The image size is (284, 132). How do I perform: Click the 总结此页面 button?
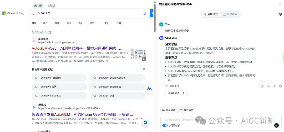[x=176, y=93]
